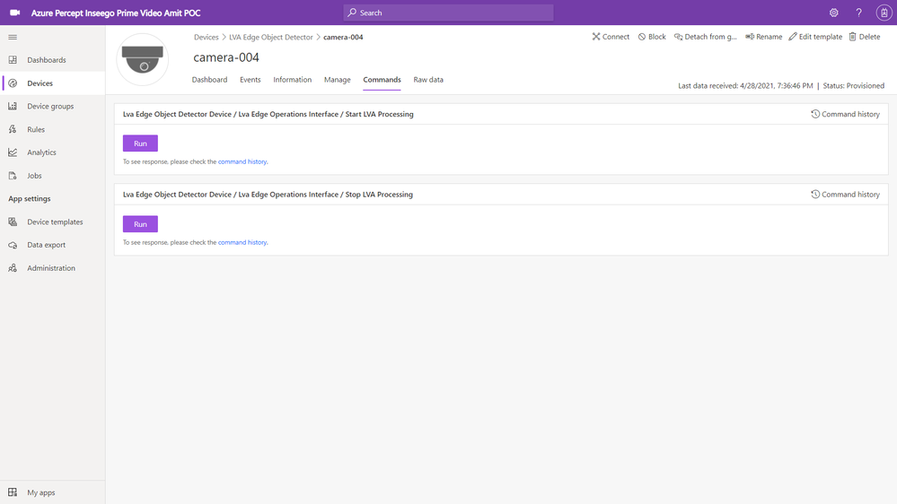
Task: Switch to the Information tab
Action: [293, 80]
